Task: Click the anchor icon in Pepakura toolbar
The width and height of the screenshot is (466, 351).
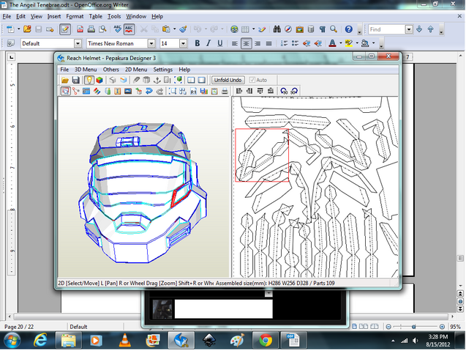Action: 157,80
